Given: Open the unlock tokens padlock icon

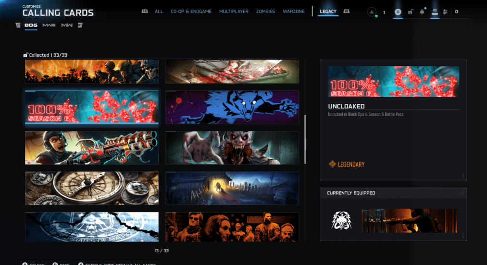Looking at the screenshot, I should coord(411,12).
